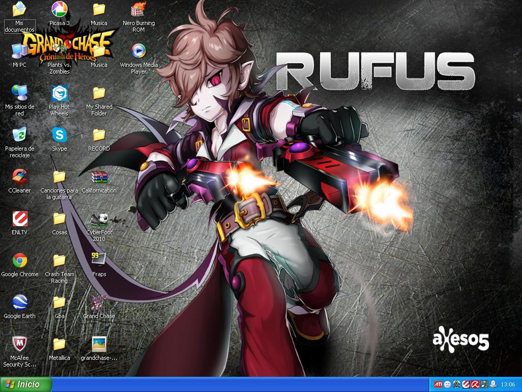This screenshot has height=392, width=522.
Task: Open the Avira antivirus tray icon
Action: coord(475,384)
